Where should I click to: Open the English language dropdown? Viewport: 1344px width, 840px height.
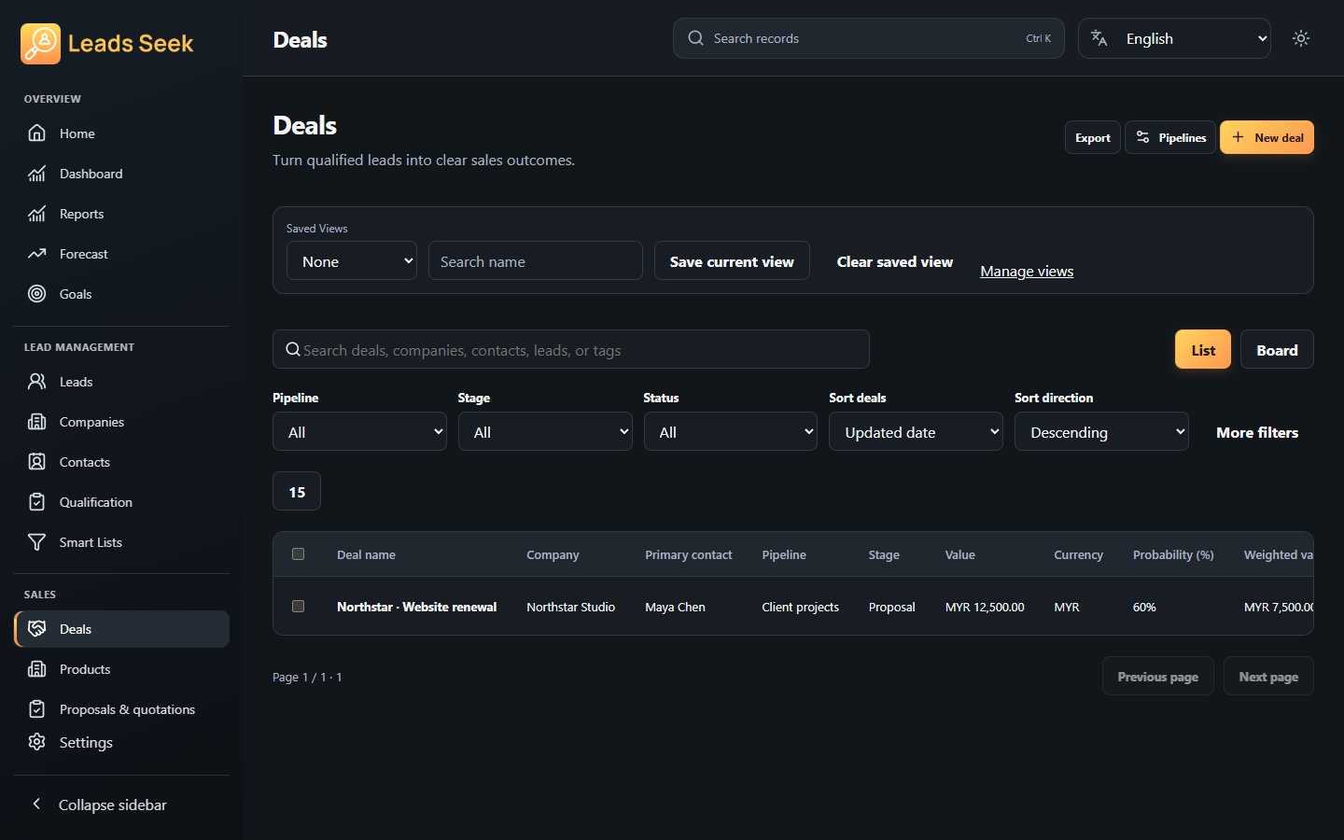(1174, 38)
